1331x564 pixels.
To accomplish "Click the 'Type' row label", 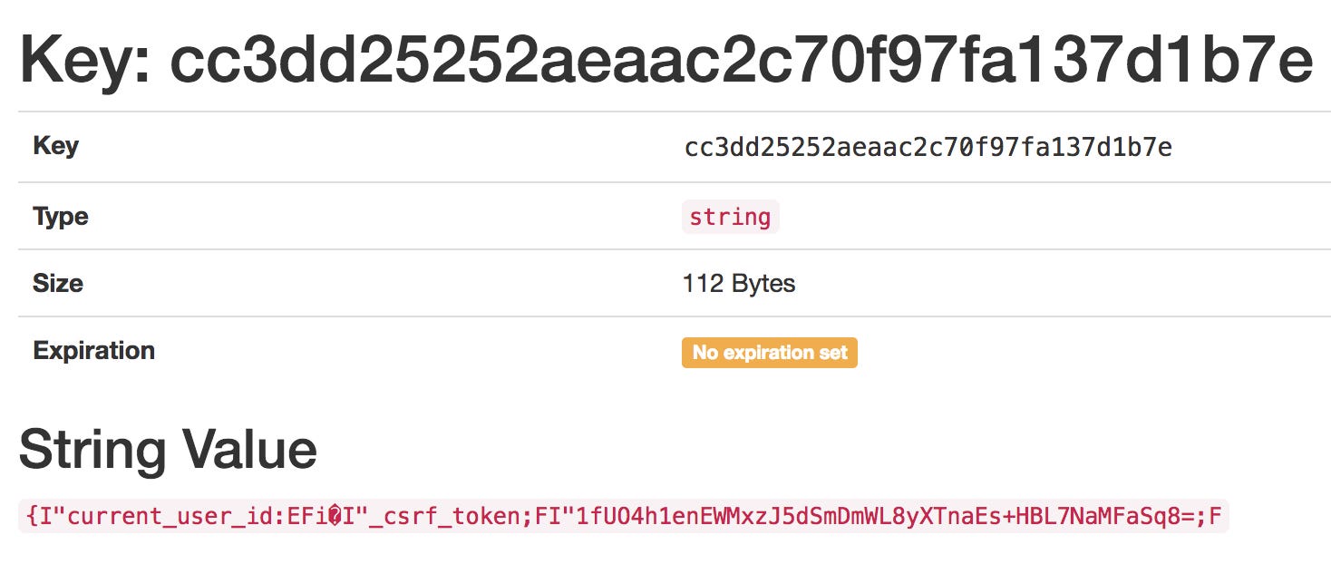I will click(x=60, y=217).
